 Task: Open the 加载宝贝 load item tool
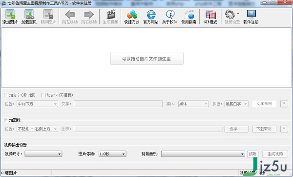click(x=29, y=17)
